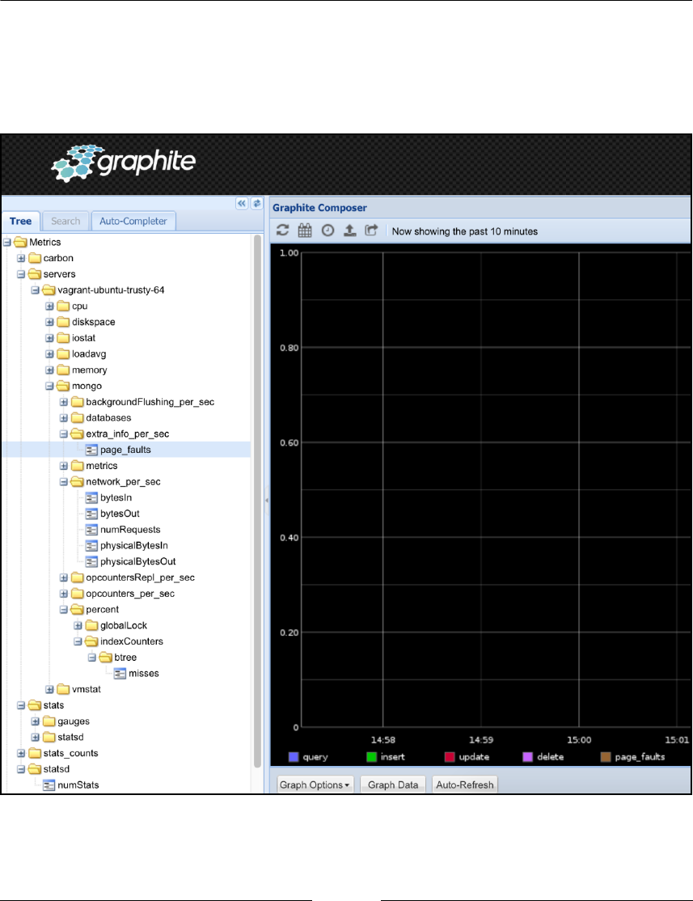Collapse the extra_info_per_sec folder node
693x901 pixels.
coord(64,434)
